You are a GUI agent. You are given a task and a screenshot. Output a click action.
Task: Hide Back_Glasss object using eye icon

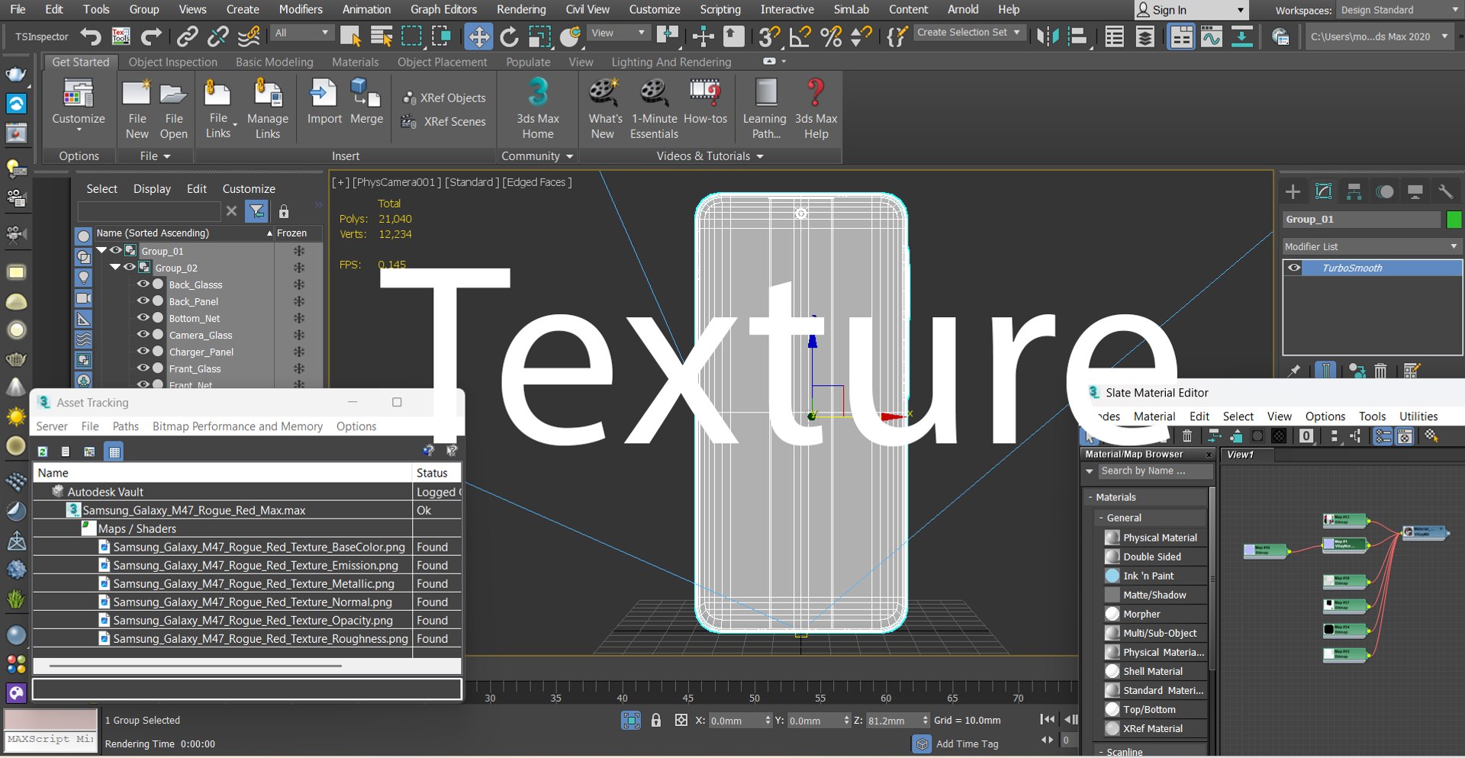143,284
